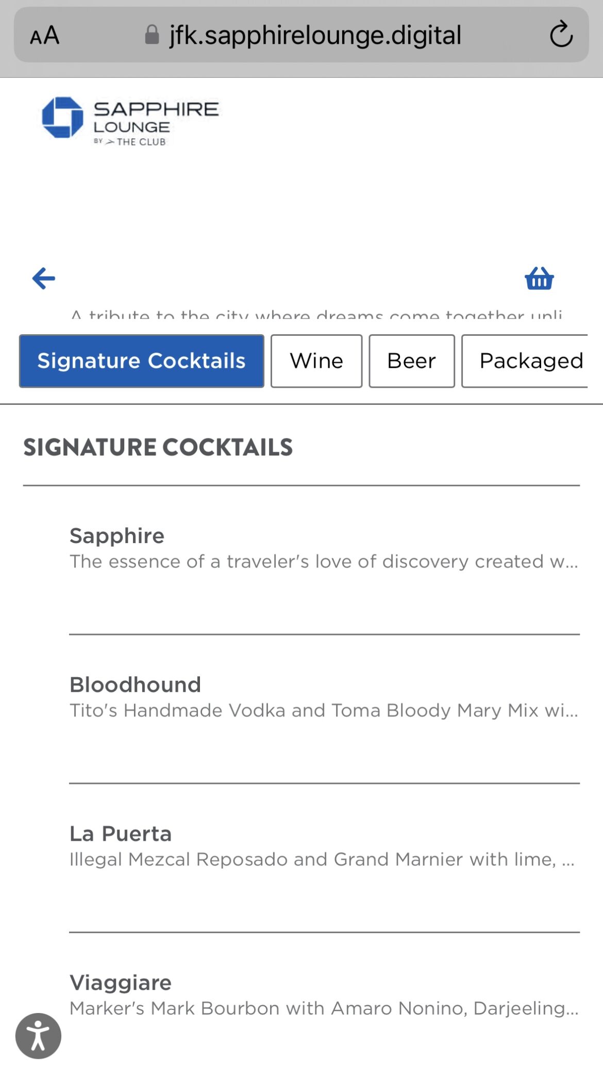Switch to the Beer tab
The image size is (603, 1078).
411,361
